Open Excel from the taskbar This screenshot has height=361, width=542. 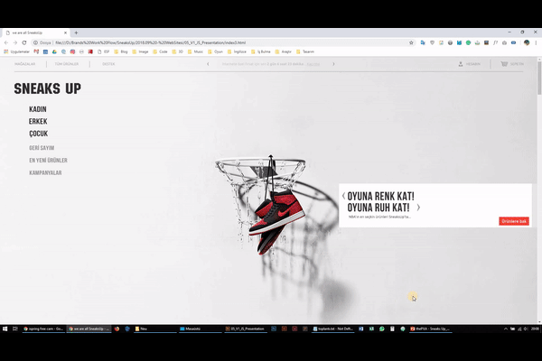click(x=371, y=329)
